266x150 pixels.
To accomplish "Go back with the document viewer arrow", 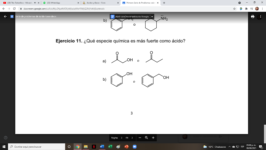I will tap(5, 16).
